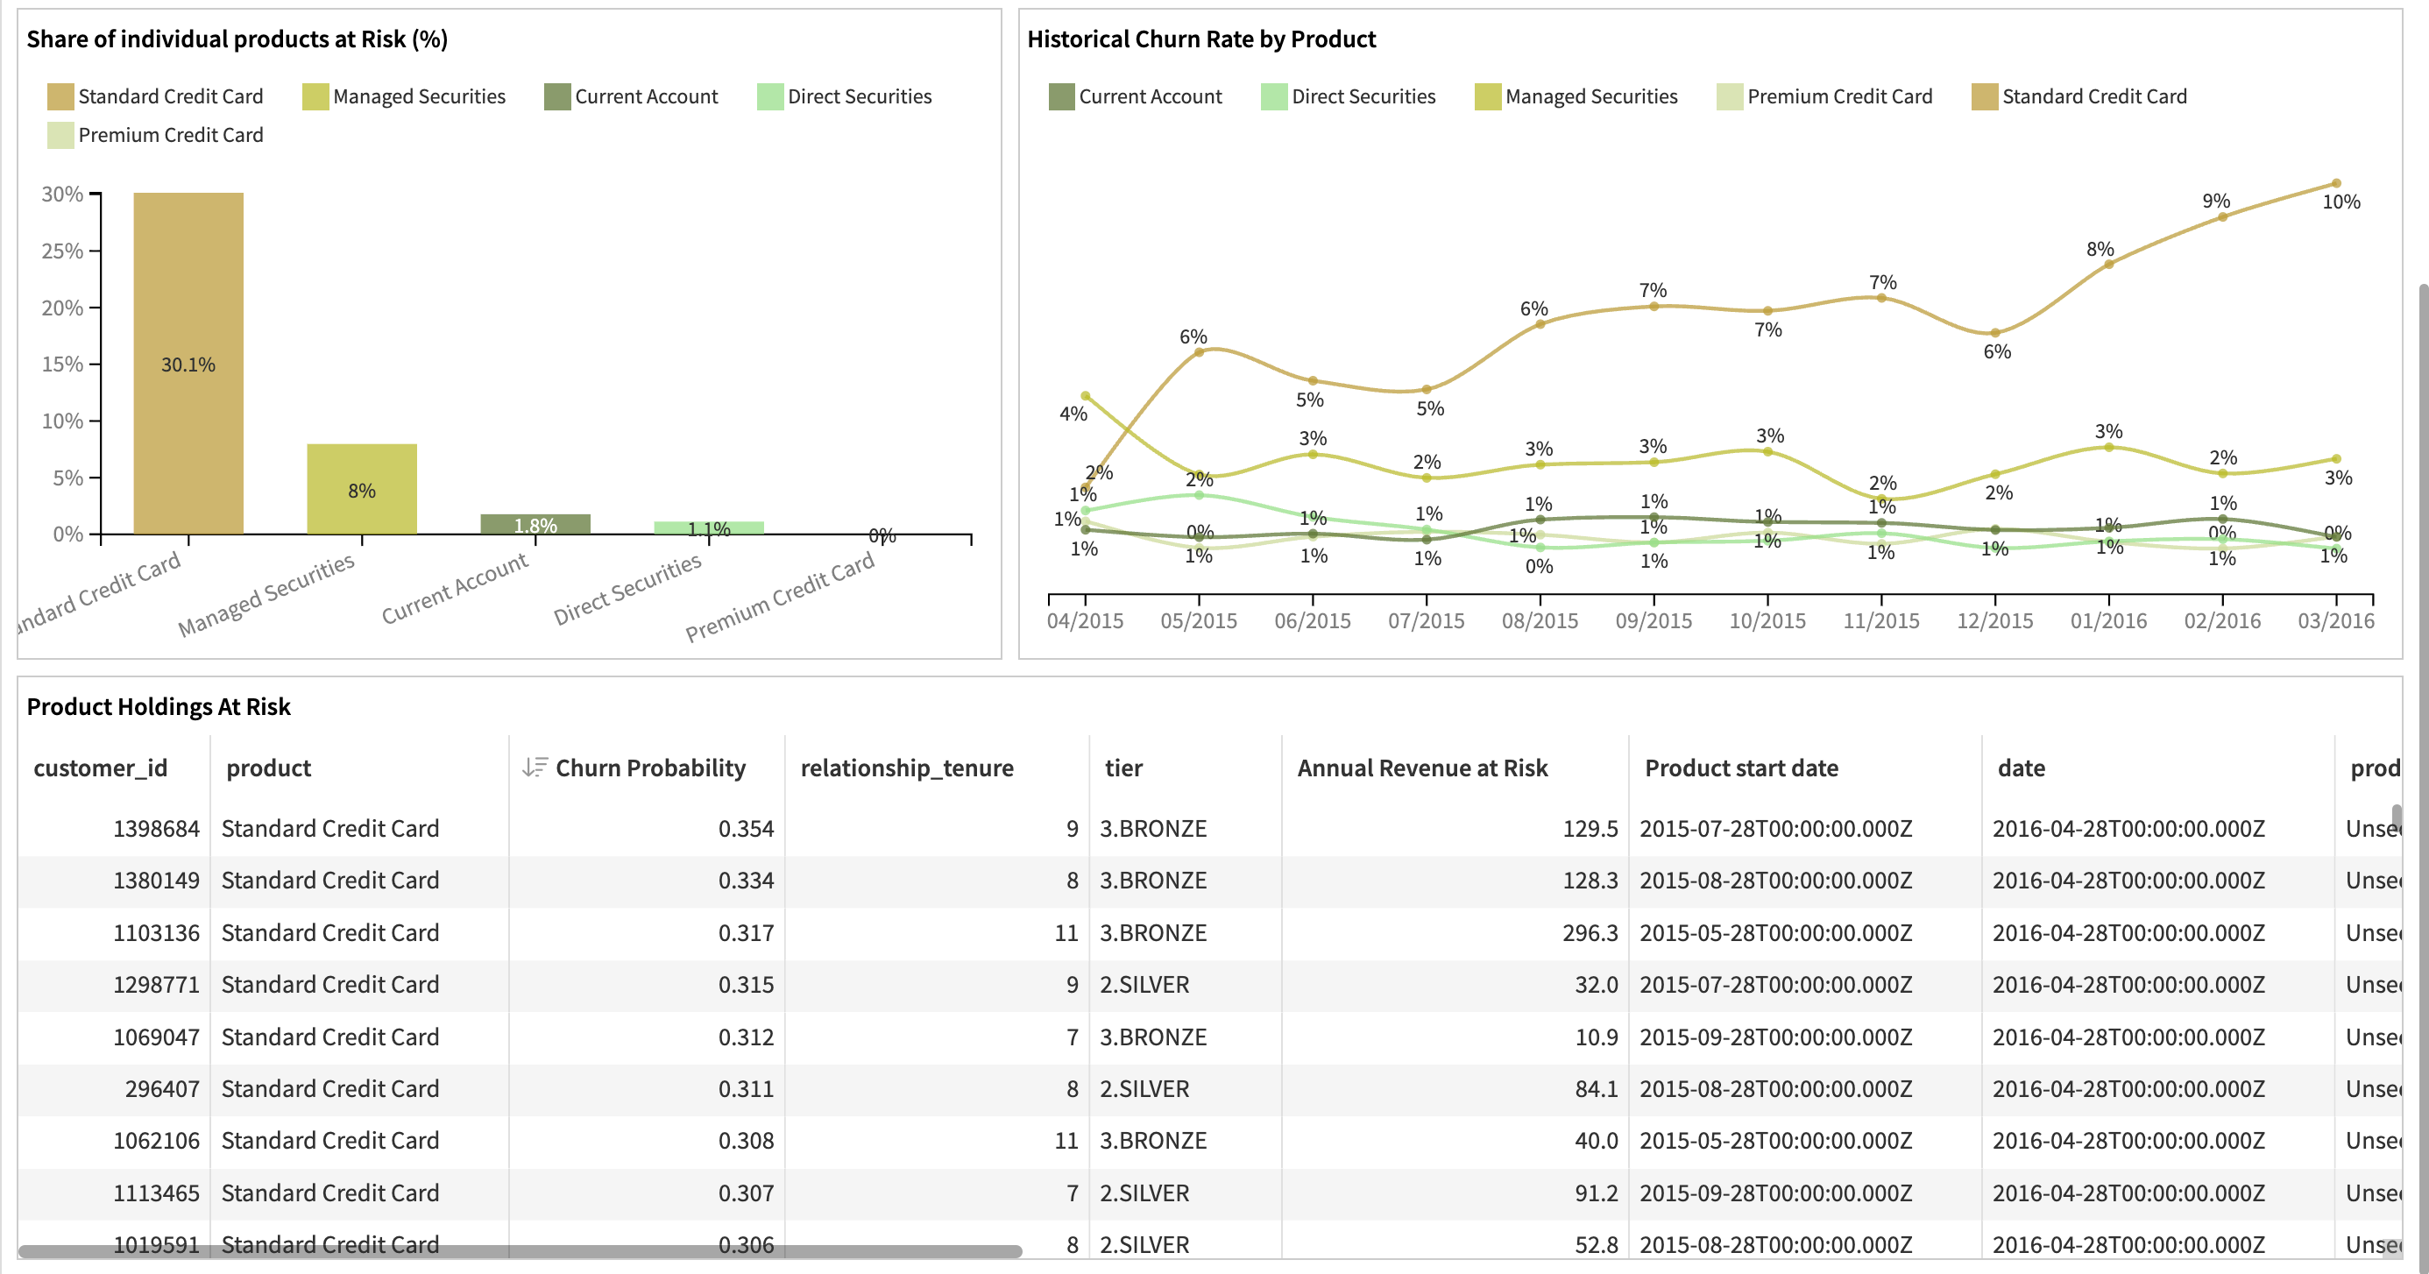Click the 10% churn data point at 03/2016
Screen dimensions: 2429x1274
coord(2335,183)
